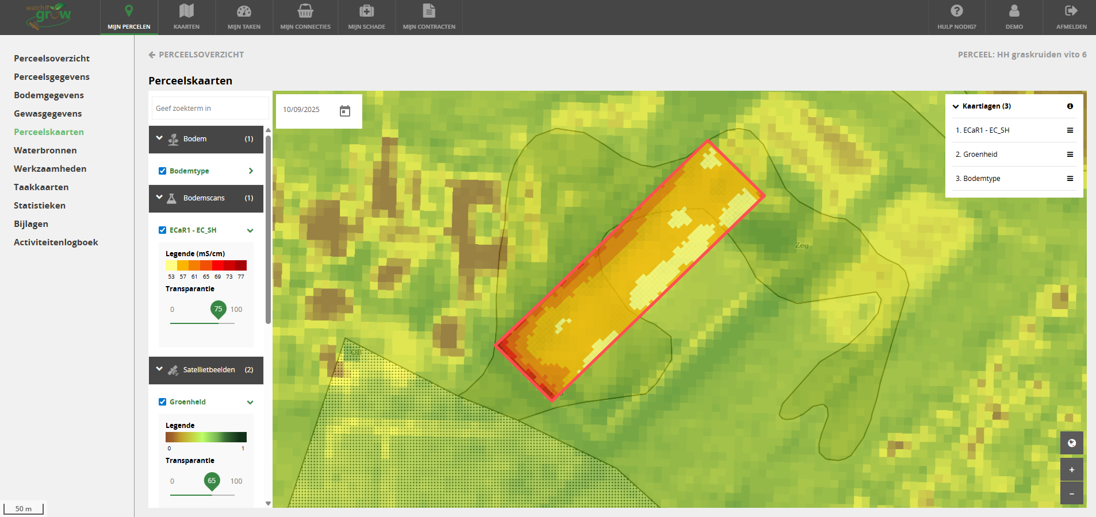This screenshot has width=1096, height=517.
Task: Click the drag handle icon for the Groenheid layer
Action: point(1070,155)
